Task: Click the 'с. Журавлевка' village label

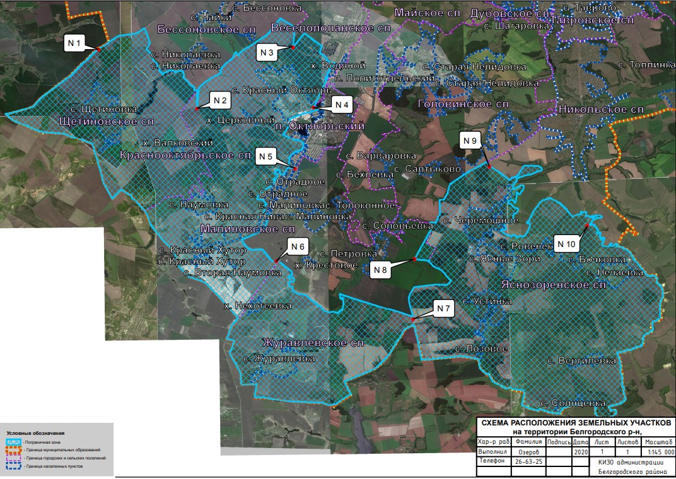Action: point(279,359)
